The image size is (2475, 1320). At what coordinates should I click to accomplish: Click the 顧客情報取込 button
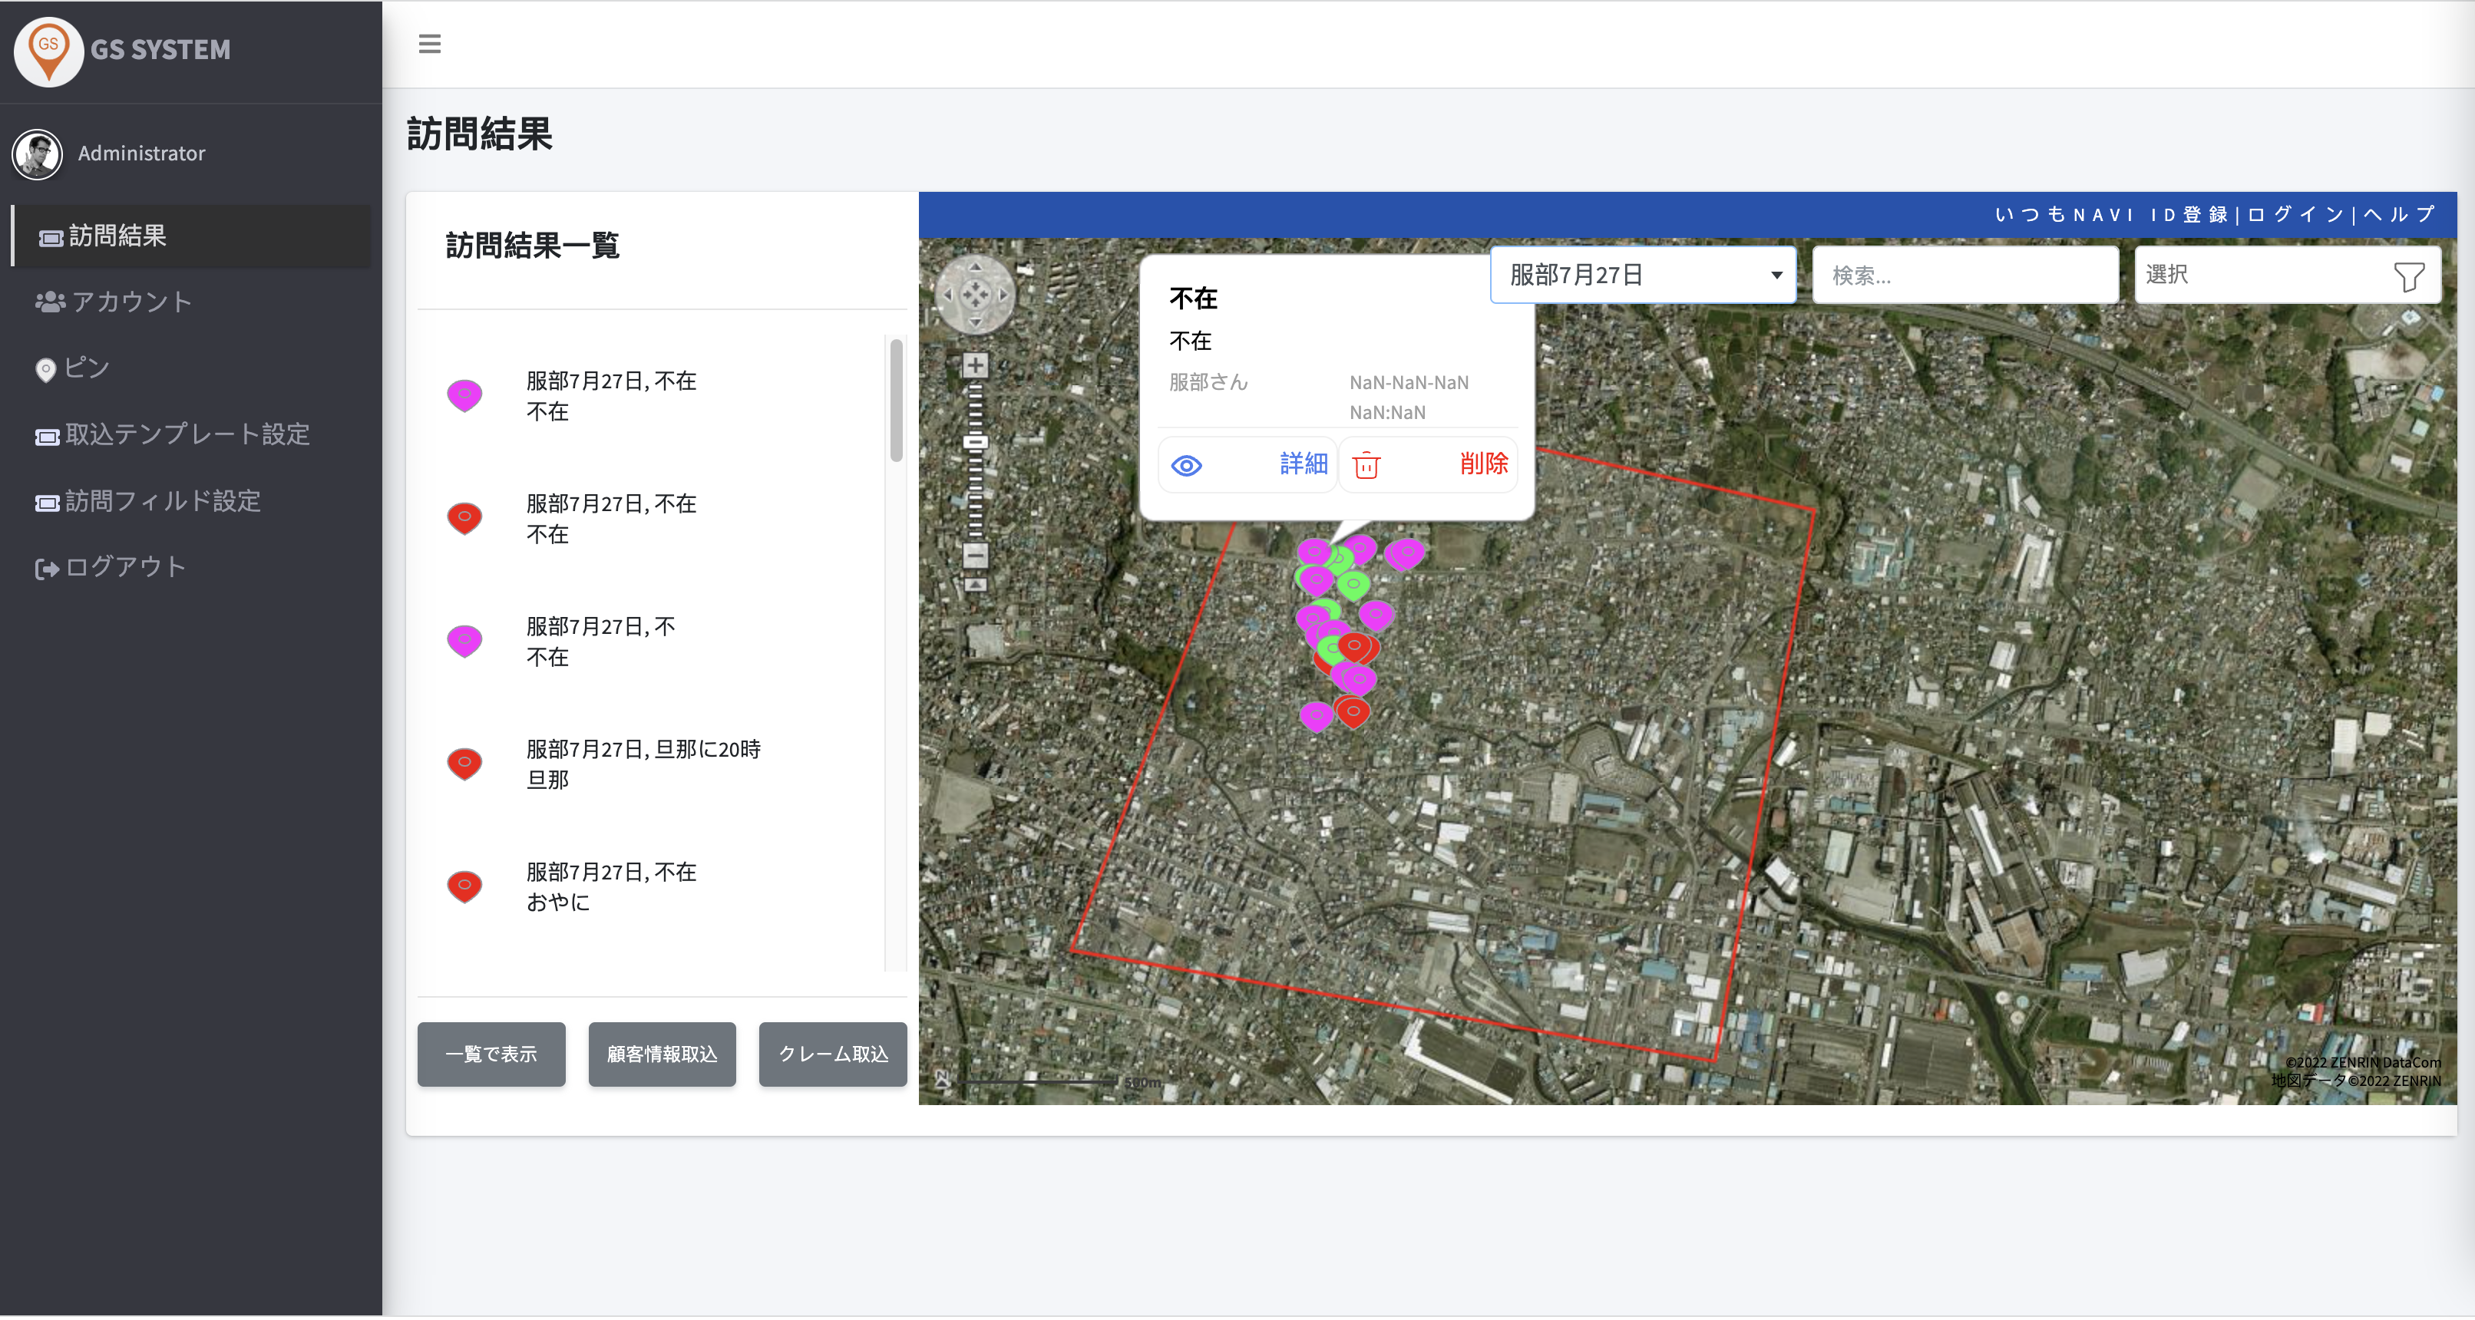pyautogui.click(x=662, y=1054)
